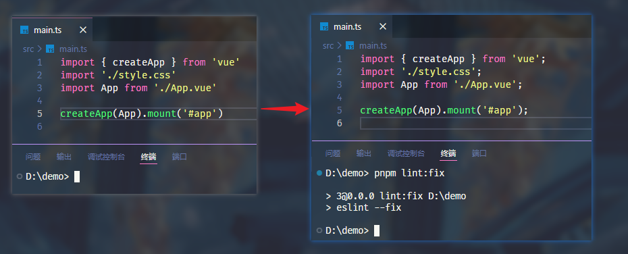
Task: Select the main.ts editor tab in right window
Action: point(352,27)
